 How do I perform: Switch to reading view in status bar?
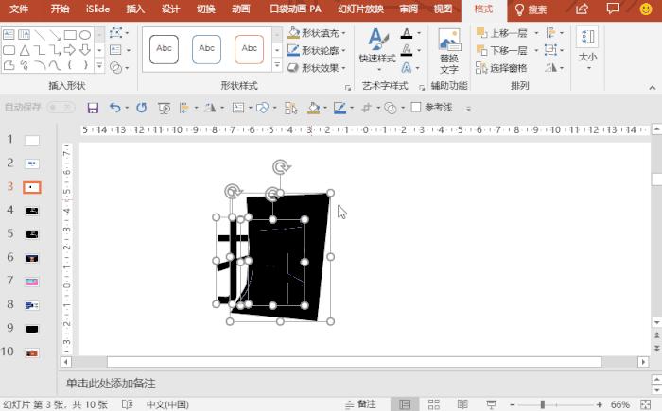click(462, 404)
